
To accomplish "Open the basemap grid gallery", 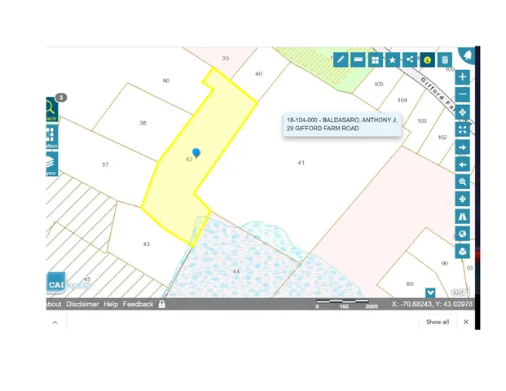I will click(x=375, y=59).
